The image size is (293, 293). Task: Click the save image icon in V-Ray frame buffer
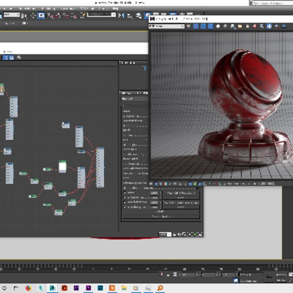tap(232, 26)
